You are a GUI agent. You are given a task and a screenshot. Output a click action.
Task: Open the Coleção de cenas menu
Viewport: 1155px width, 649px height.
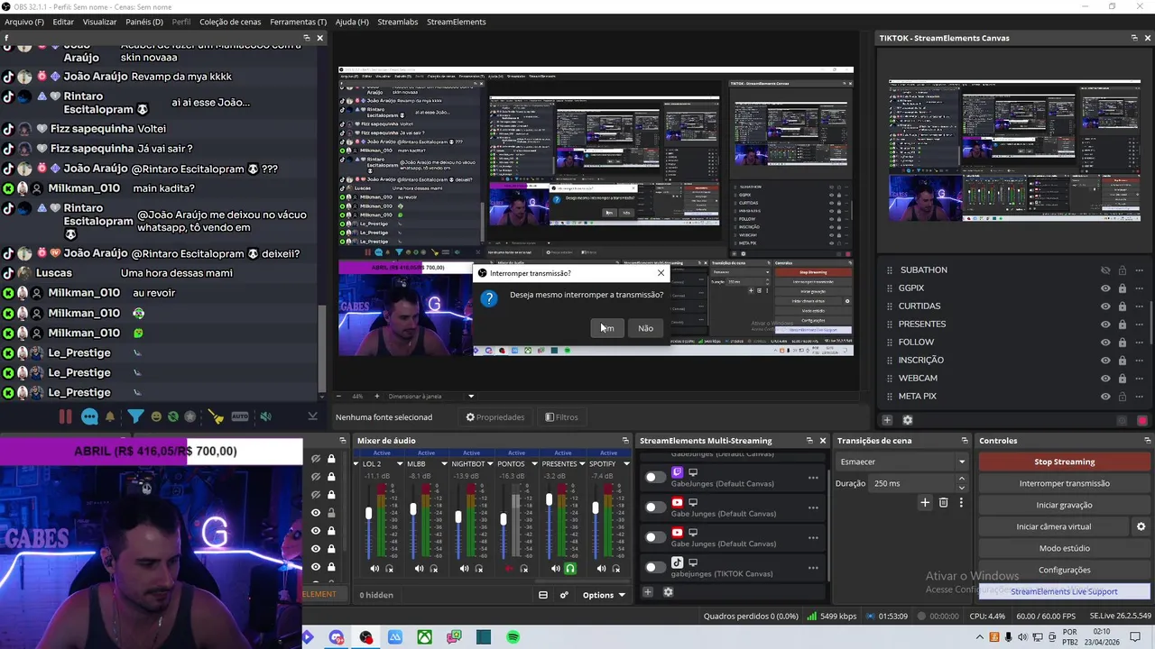[230, 22]
